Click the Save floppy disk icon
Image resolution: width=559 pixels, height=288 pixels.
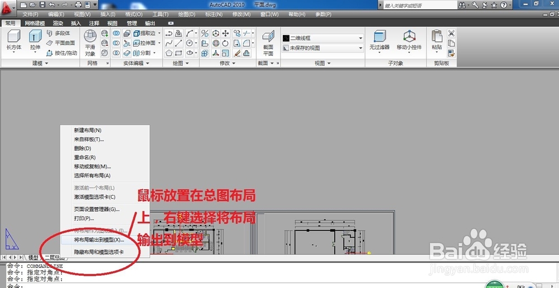(x=42, y=5)
